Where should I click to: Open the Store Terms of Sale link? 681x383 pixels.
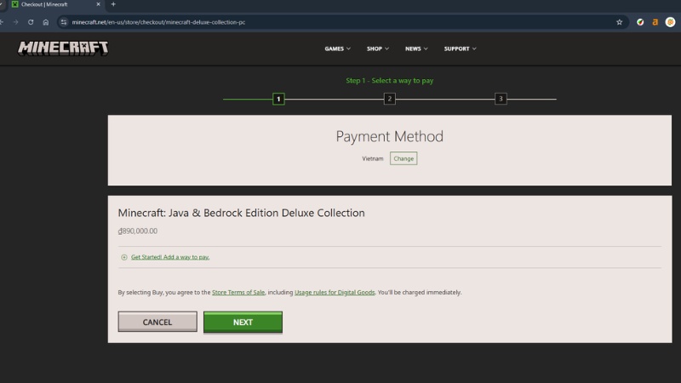pos(238,293)
